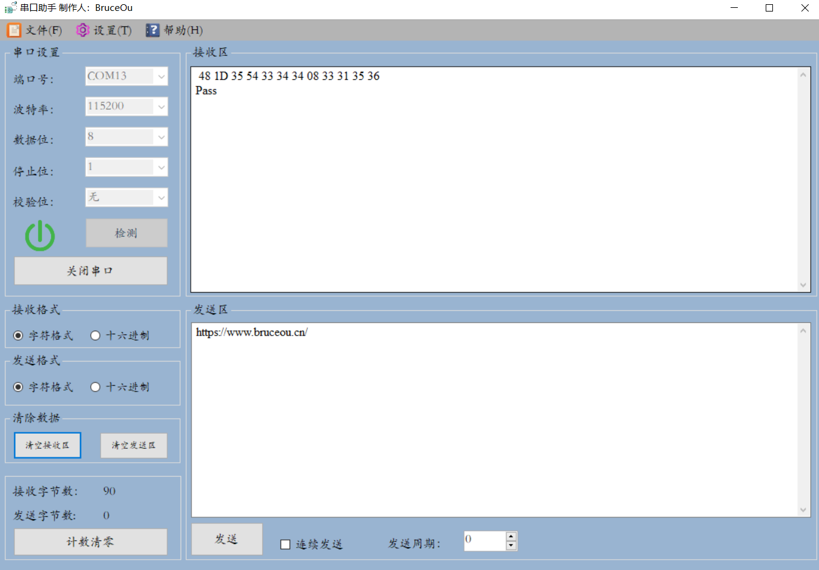The height and width of the screenshot is (570, 819).
Task: Click the 关闭串口 close port button
Action: pyautogui.click(x=91, y=271)
